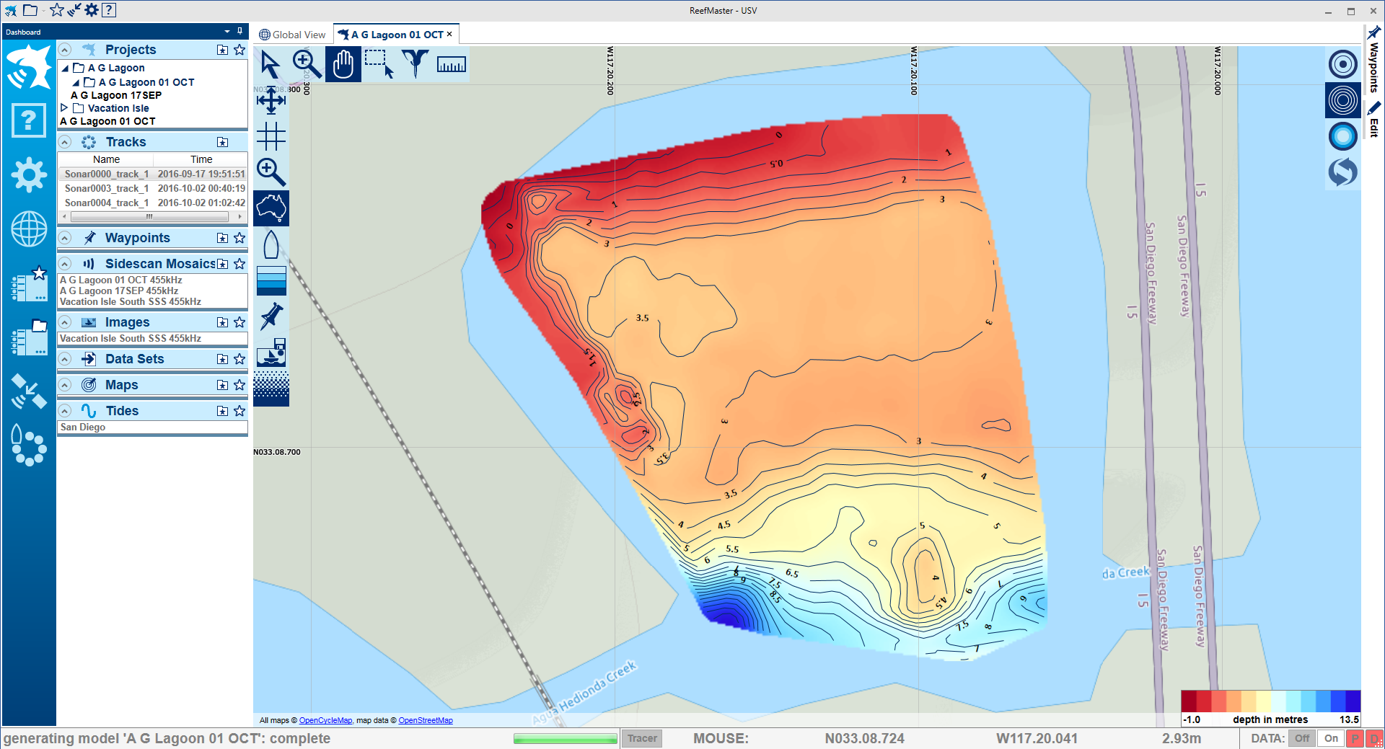
Task: Open the global view globe sidebar icon
Action: [29, 229]
